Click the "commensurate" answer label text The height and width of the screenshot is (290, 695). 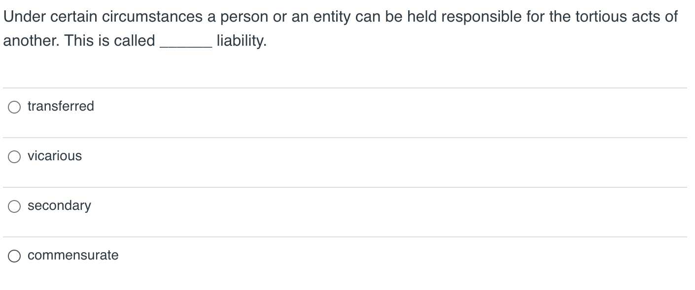(x=73, y=255)
